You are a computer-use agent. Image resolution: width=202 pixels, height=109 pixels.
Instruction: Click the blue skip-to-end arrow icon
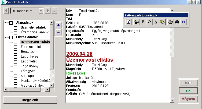click(x=183, y=22)
